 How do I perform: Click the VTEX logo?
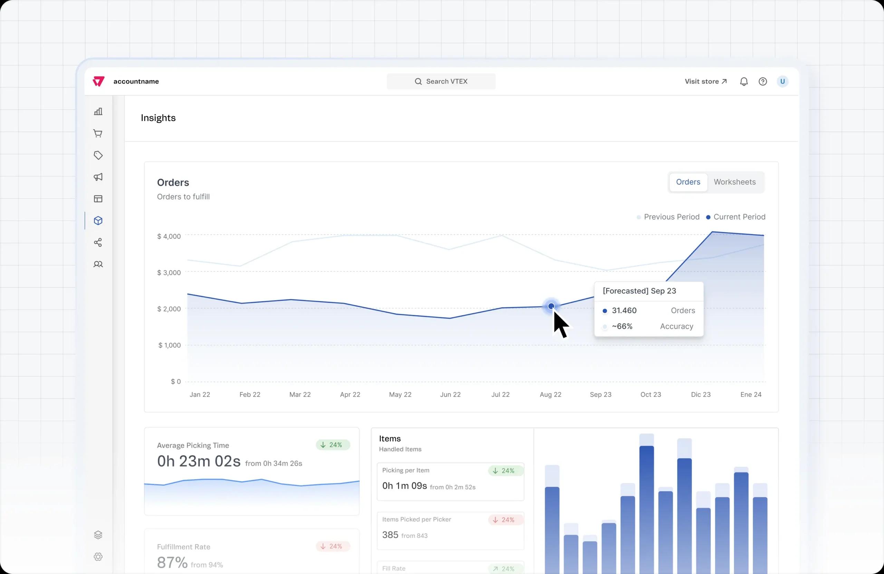98,81
